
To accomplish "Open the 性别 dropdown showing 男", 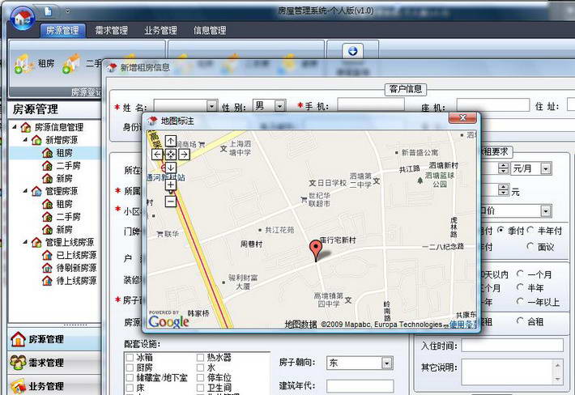I will tap(279, 106).
